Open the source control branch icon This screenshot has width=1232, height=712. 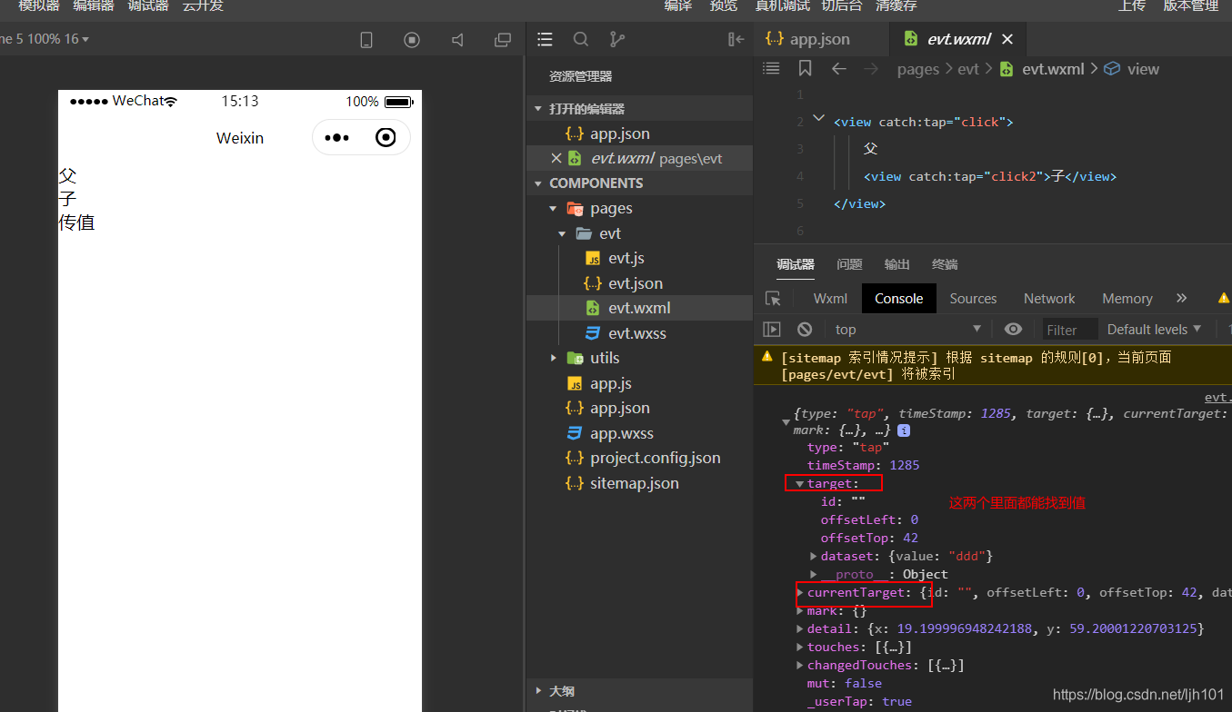tap(617, 39)
